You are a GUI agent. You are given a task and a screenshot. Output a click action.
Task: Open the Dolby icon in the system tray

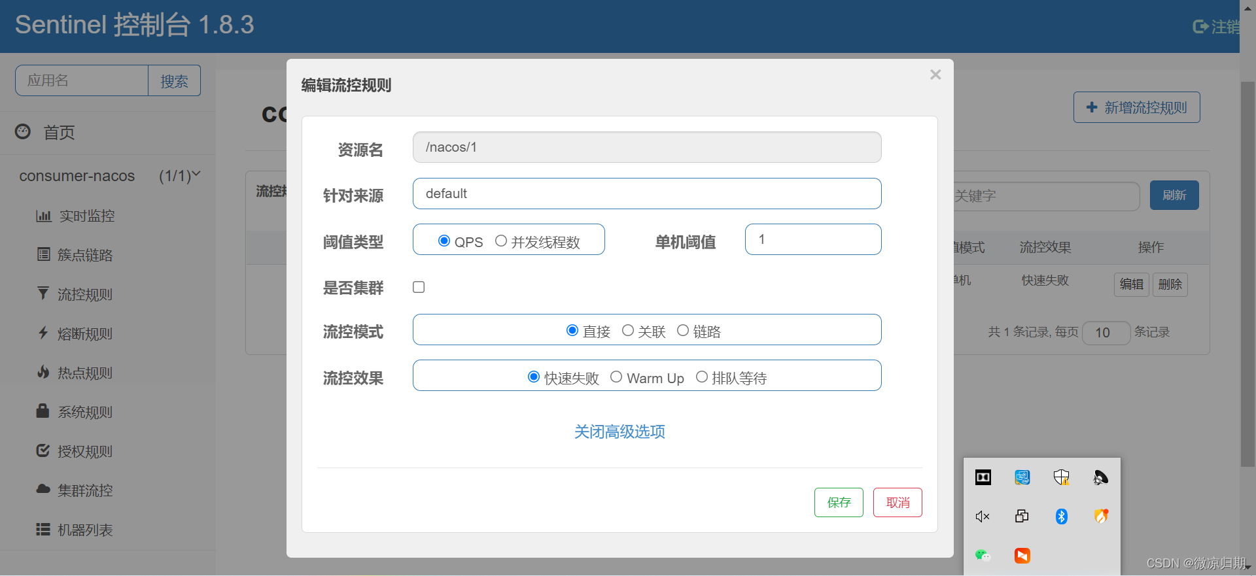coord(983,477)
